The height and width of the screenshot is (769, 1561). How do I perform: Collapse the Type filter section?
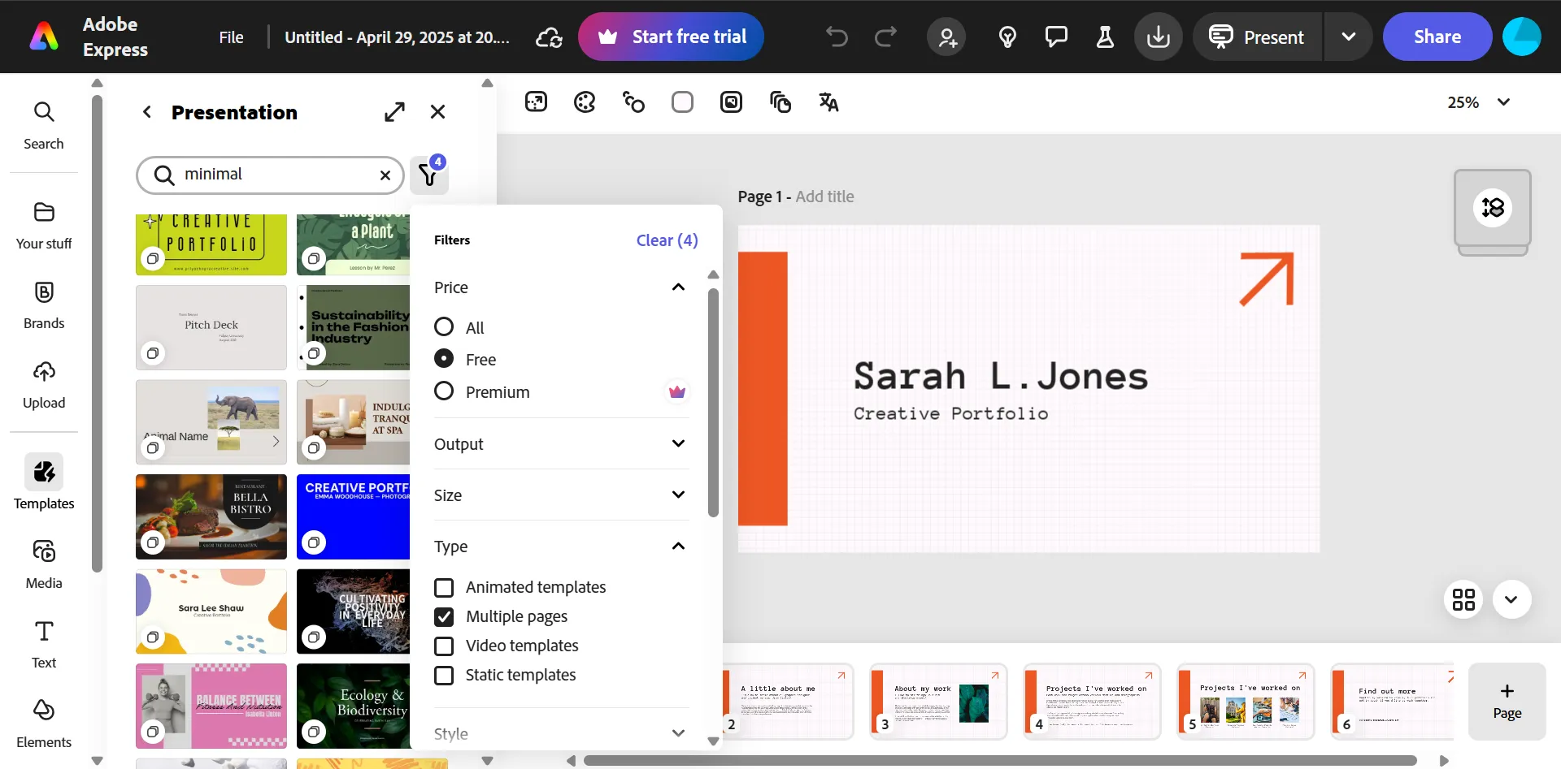679,547
